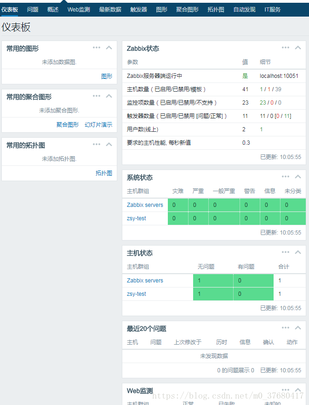This screenshot has width=309, height=405.
Task: Open zsy-test link in 主机状态
Action: click(136, 294)
